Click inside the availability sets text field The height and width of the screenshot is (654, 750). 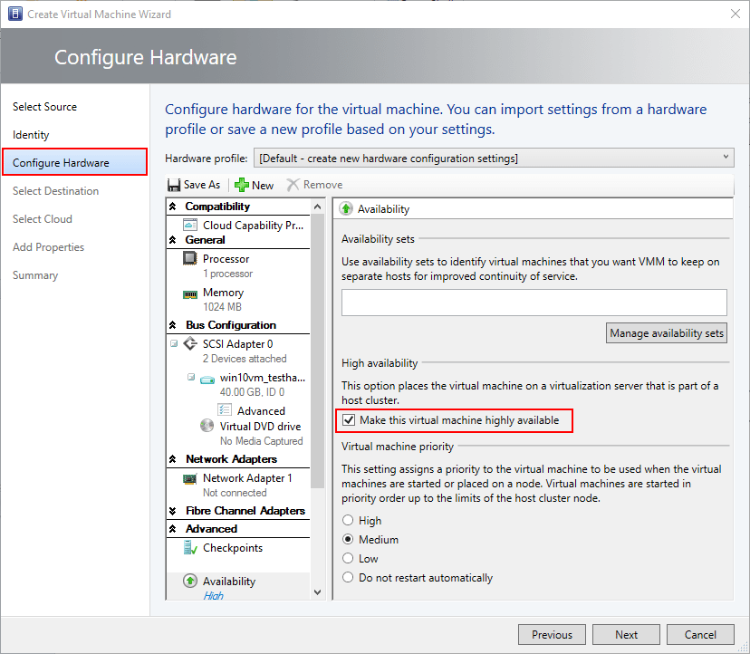coord(534,302)
